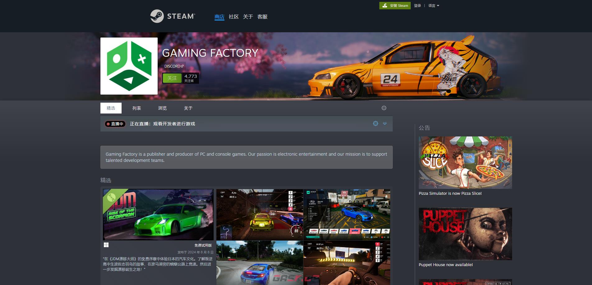Open 'Puppet House now available!' announcement
This screenshot has width=592, height=285.
[x=446, y=265]
